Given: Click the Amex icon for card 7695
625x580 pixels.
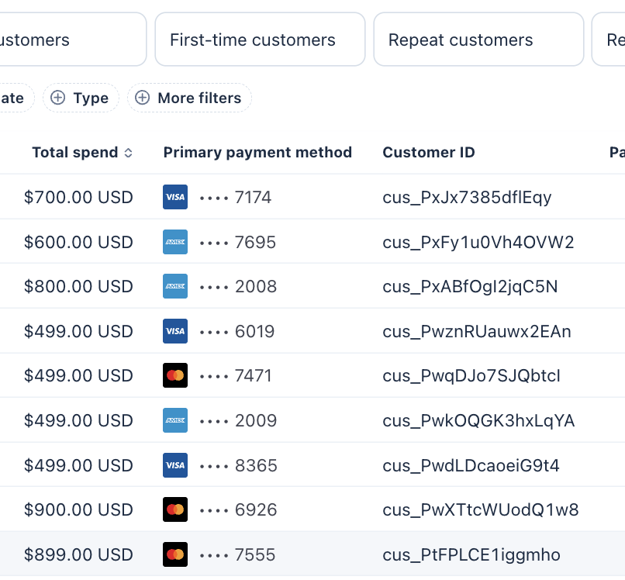Looking at the screenshot, I should point(175,242).
